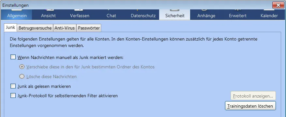The width and height of the screenshot is (286, 117).
Task: Open the Anhänge settings category
Action: 206,15
